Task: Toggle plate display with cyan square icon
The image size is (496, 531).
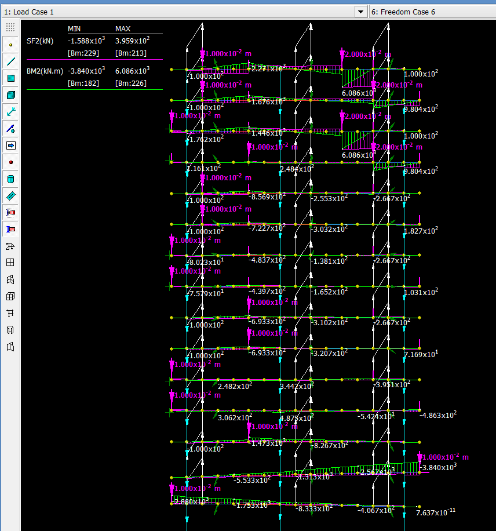Action: pyautogui.click(x=10, y=78)
